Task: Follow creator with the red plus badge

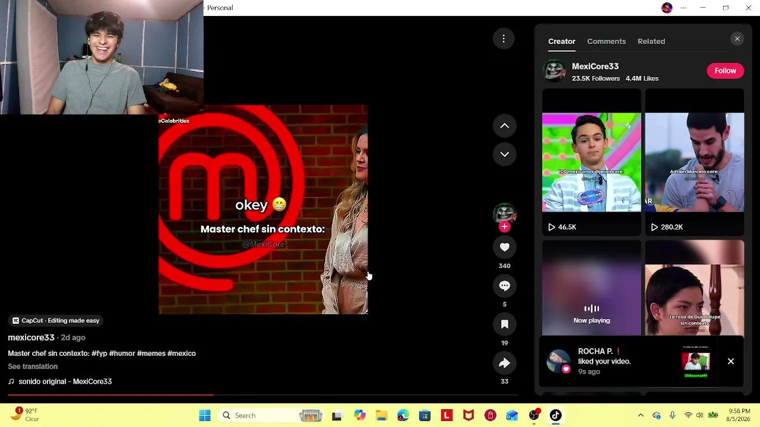Action: click(x=505, y=227)
